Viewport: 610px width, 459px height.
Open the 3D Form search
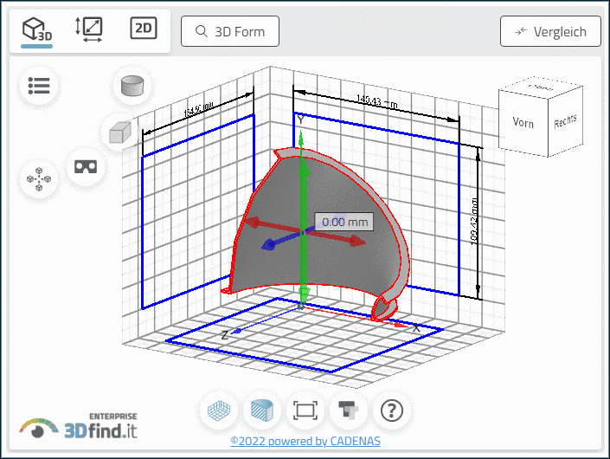pos(230,31)
